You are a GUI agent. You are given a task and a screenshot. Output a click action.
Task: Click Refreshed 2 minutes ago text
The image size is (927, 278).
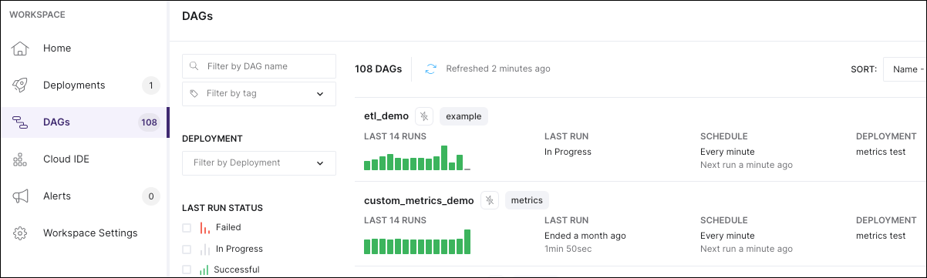[x=498, y=69]
